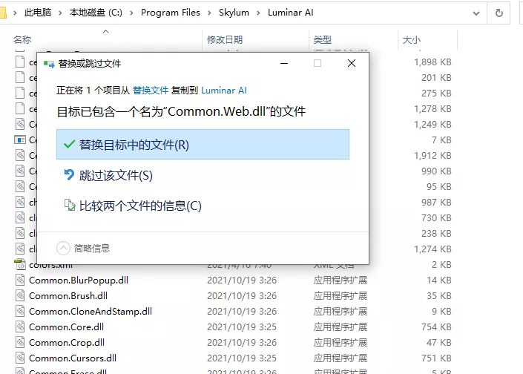This screenshot has height=374, width=523.
Task: Click the 2021/10/19 3:26 date of Common.Brush.dll
Action: (242, 296)
